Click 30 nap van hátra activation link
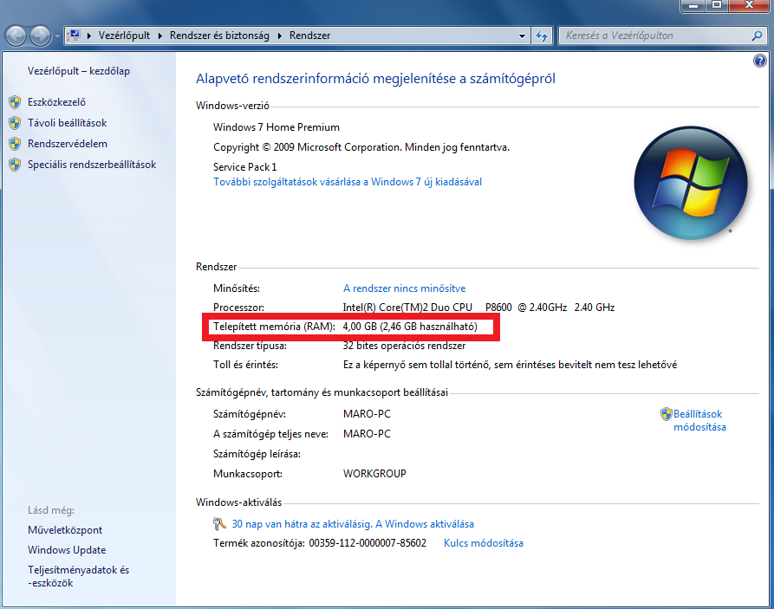Screen dimensions: 774x609 [x=353, y=524]
